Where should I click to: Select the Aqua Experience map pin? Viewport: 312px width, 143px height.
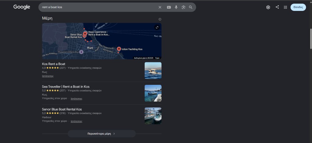click(x=85, y=33)
